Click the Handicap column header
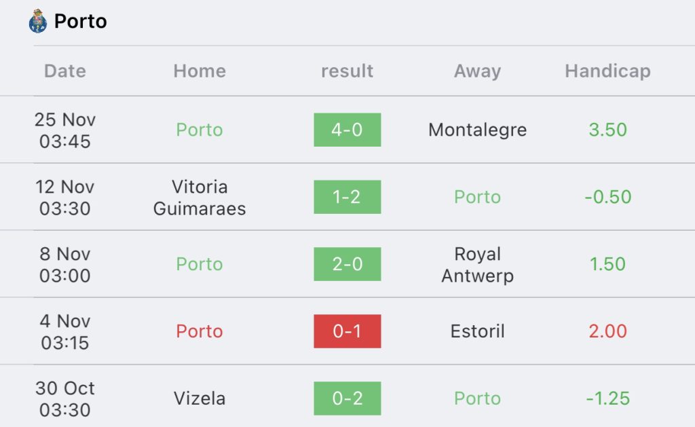This screenshot has height=427, width=695. coord(607,71)
